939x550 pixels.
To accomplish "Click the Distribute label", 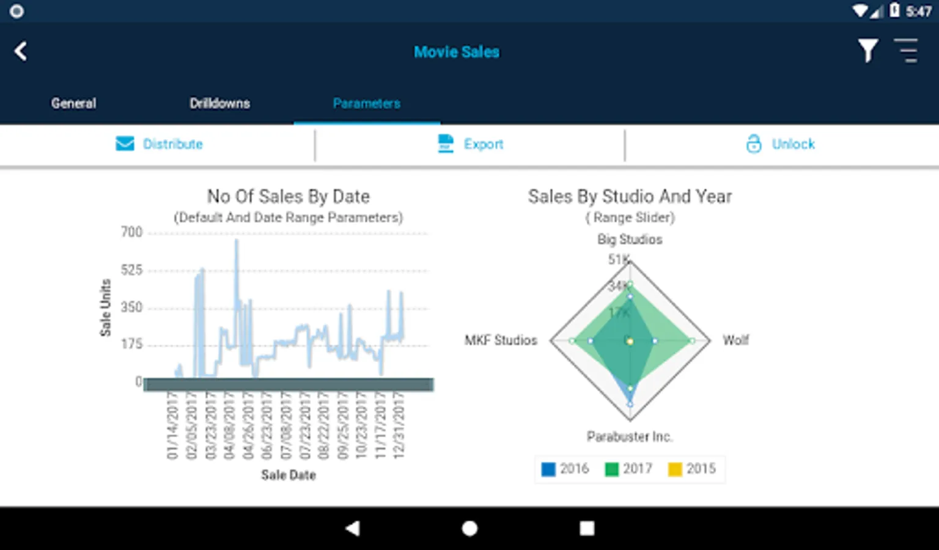I will point(173,144).
